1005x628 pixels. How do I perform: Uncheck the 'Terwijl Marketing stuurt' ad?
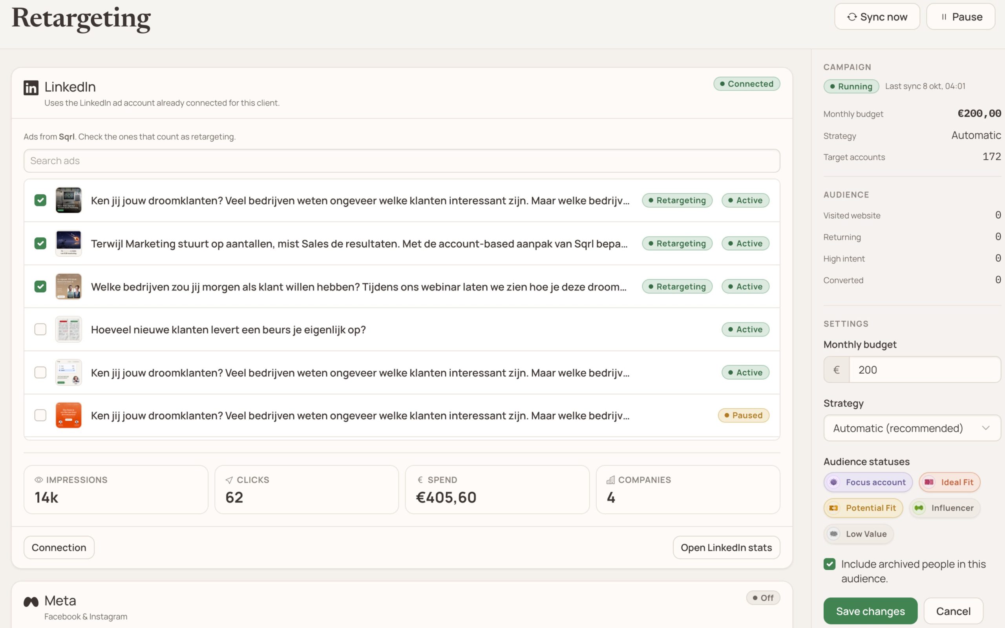click(x=40, y=243)
